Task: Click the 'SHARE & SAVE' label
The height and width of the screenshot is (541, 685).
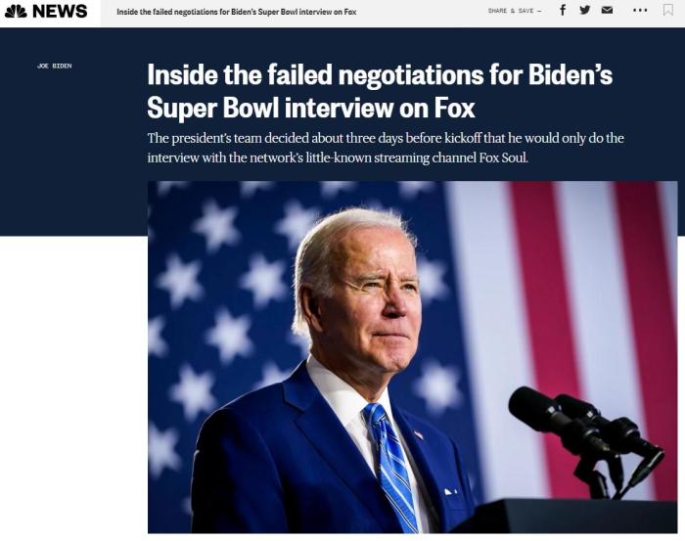Action: click(x=511, y=11)
